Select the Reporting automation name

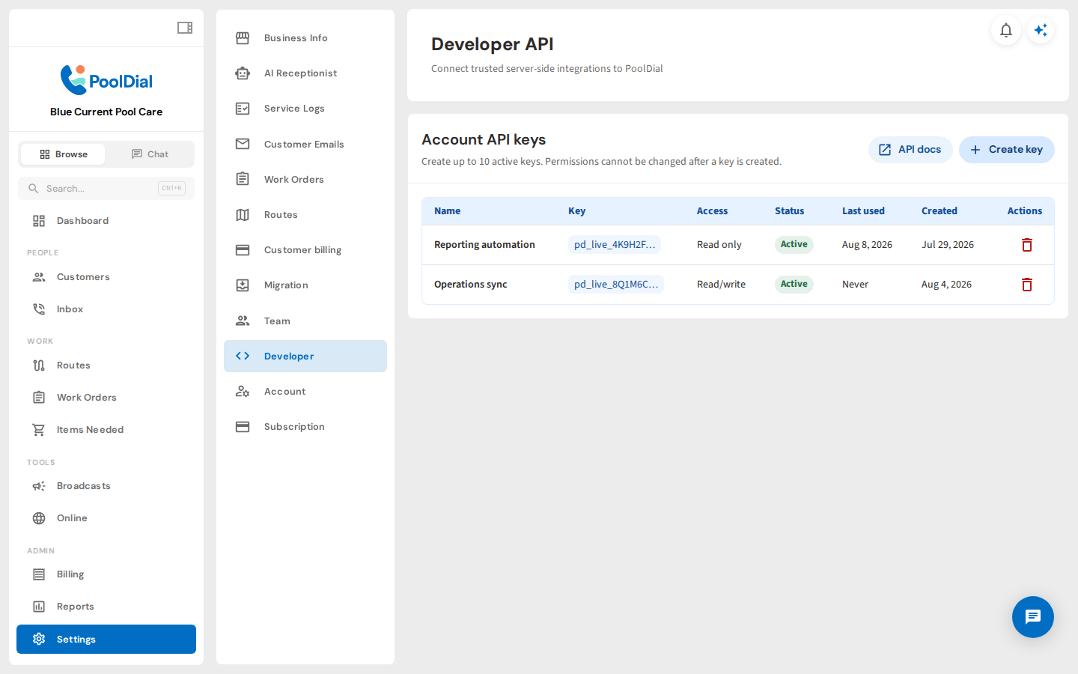tap(484, 245)
